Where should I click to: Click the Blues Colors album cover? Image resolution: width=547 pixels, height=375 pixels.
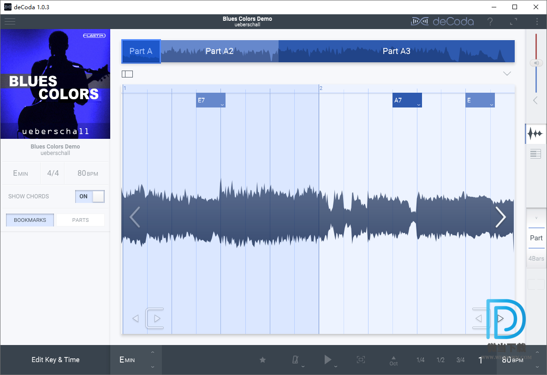[x=55, y=84]
